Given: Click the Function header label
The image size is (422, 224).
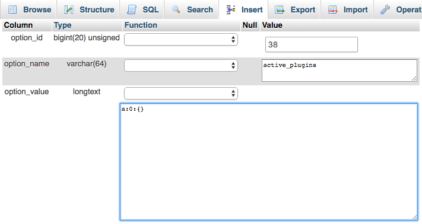Looking at the screenshot, I should tap(141, 25).
